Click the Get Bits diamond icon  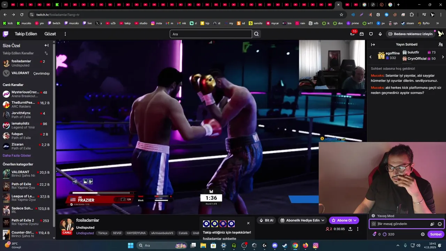click(380, 34)
